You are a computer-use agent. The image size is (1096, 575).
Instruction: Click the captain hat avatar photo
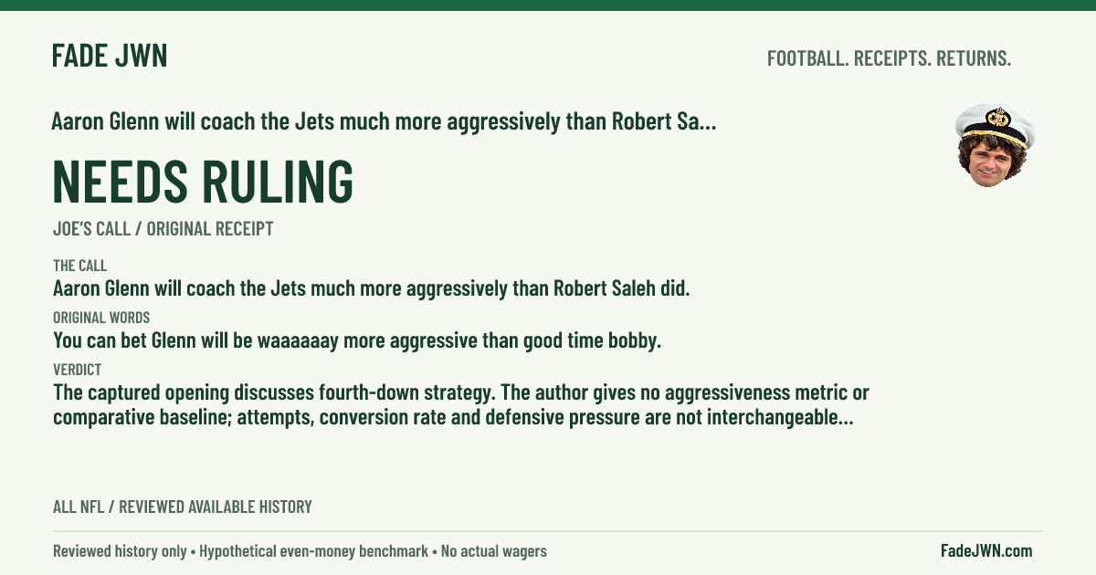pos(994,146)
